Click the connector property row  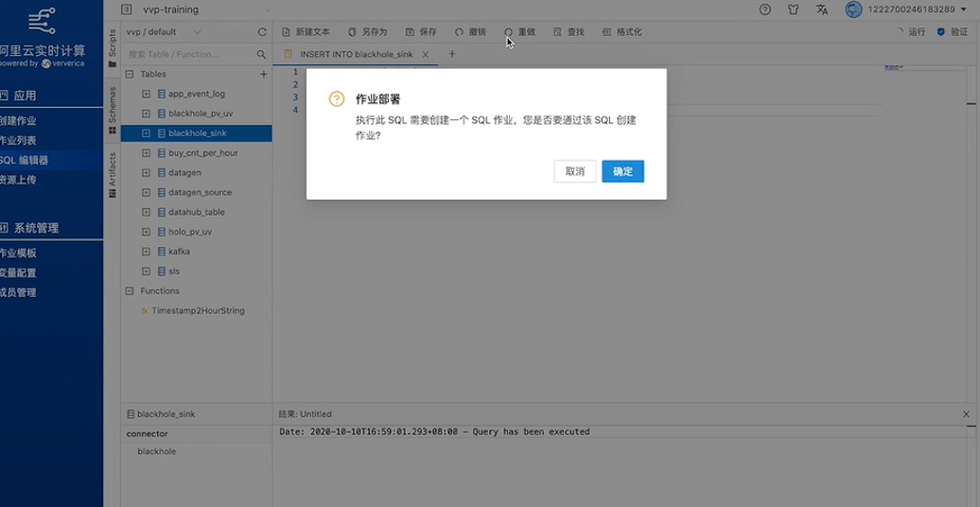pyautogui.click(x=196, y=434)
